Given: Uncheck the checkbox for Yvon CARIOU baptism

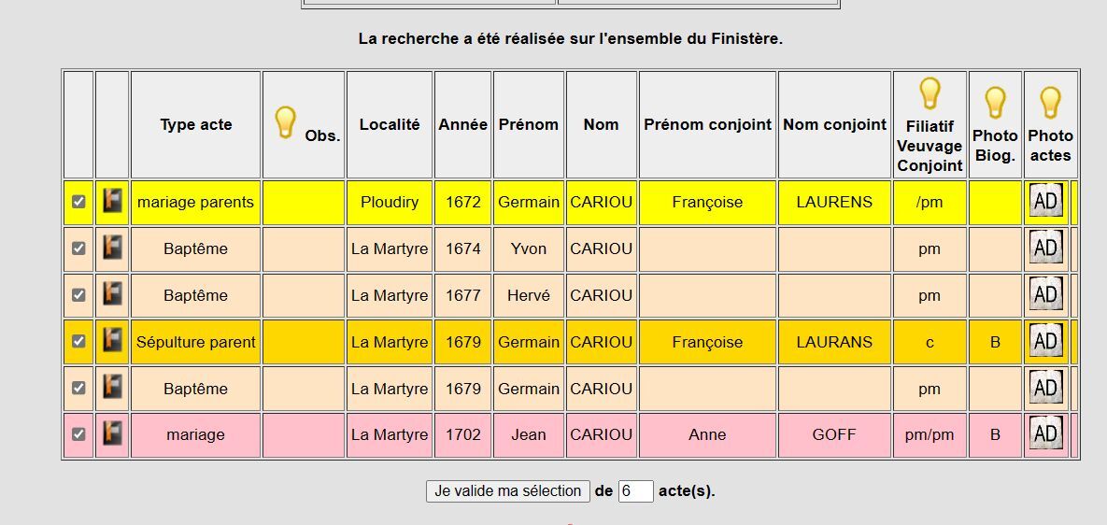Looking at the screenshot, I should point(78,248).
